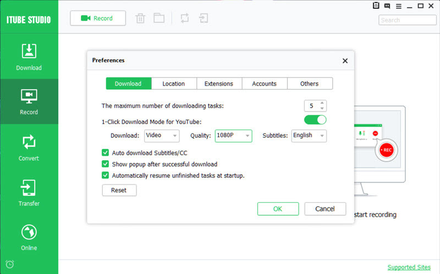Viewport: 440px width, 274px height.
Task: Open the Transfer section in sidebar
Action: point(29,193)
